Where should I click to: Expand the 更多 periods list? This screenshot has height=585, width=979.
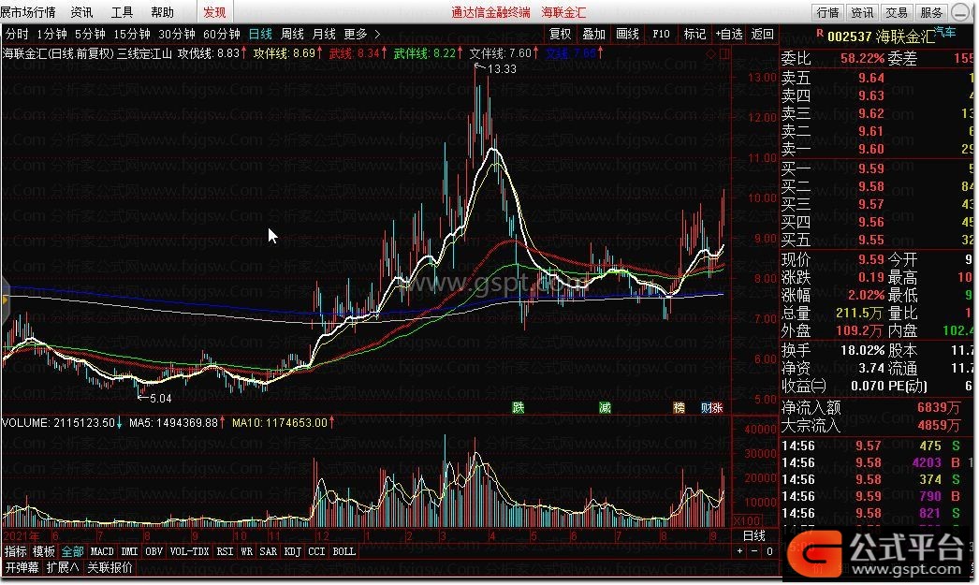[361, 34]
